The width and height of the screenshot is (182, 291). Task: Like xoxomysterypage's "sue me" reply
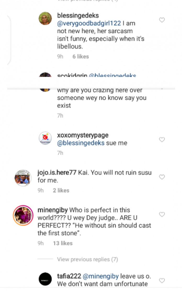pyautogui.click(x=162, y=140)
